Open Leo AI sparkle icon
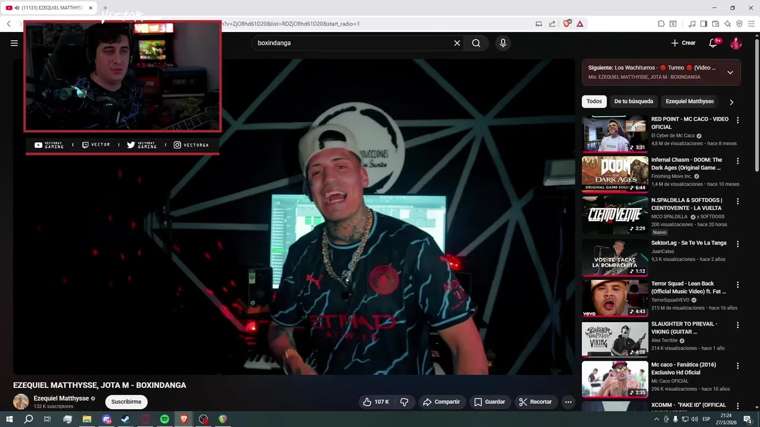This screenshot has height=427, width=760. click(x=727, y=24)
